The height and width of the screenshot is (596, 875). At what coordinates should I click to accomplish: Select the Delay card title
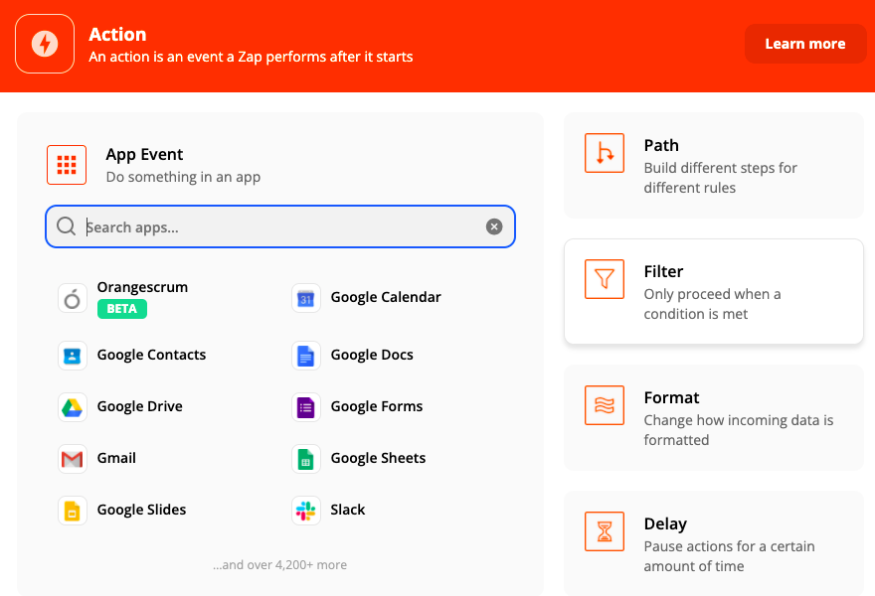(x=665, y=524)
